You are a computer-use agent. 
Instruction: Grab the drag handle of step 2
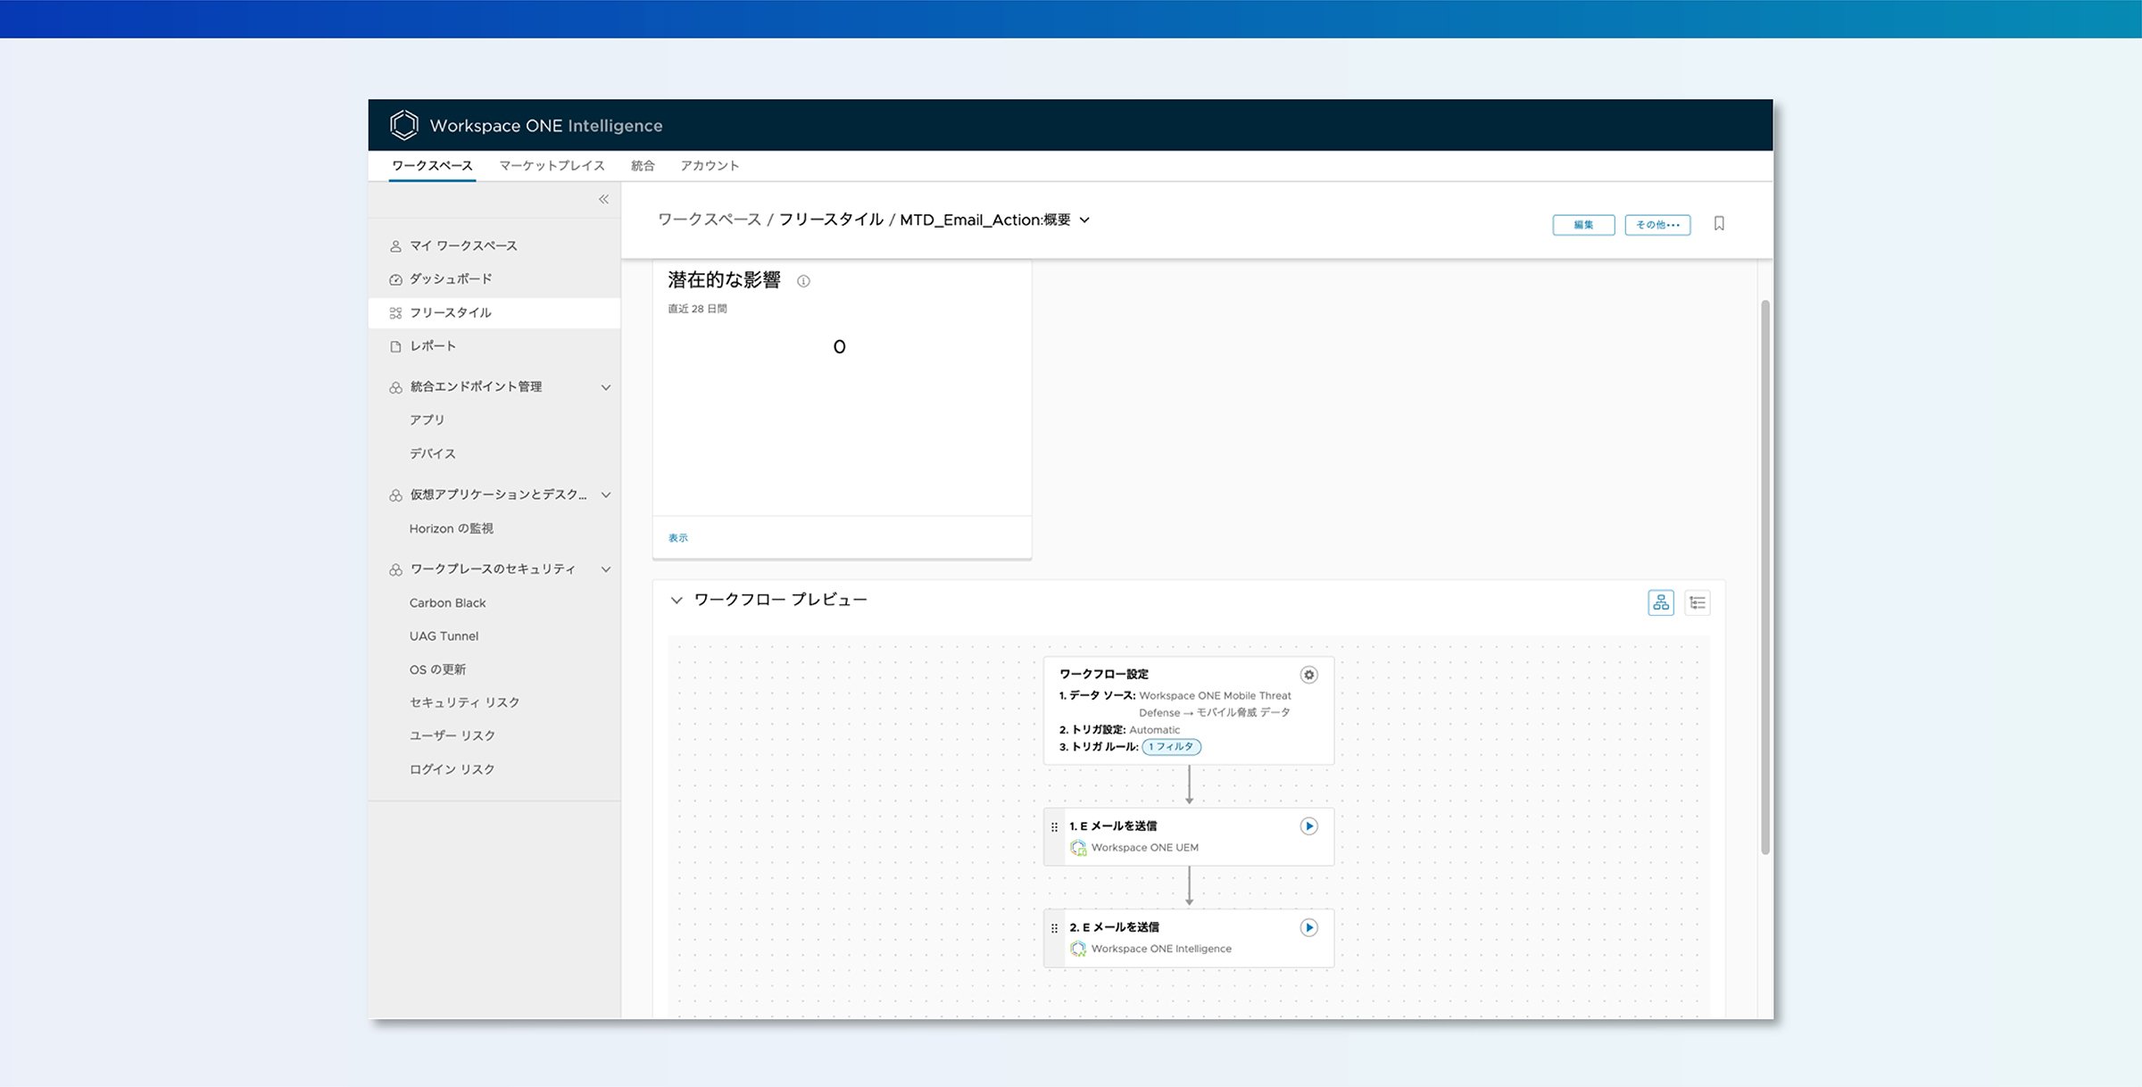tap(1054, 928)
